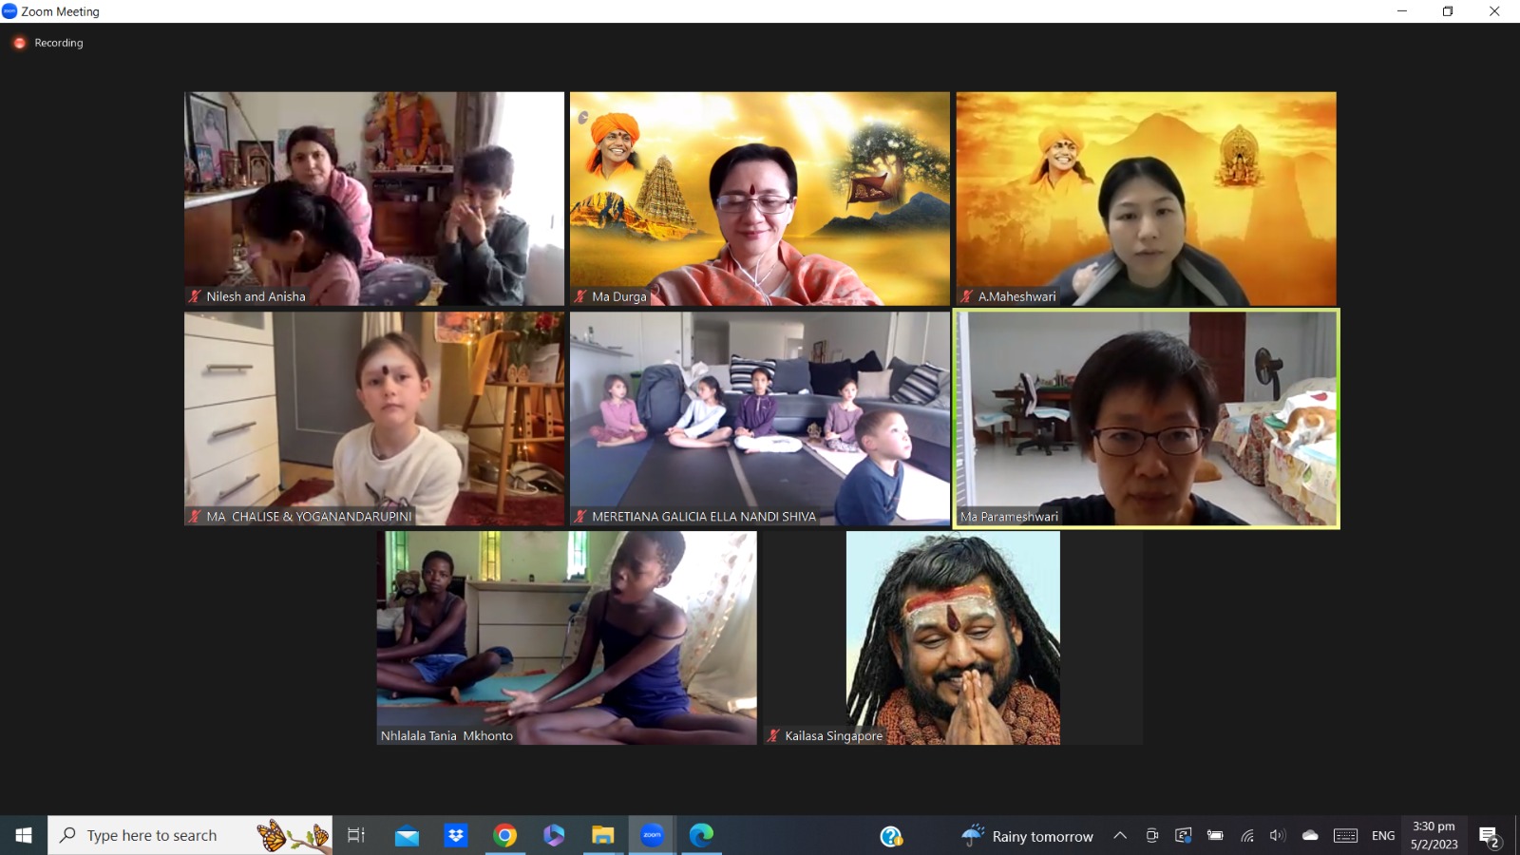Toggle the volume speaker icon in tray
Screen dimensions: 1520x855
pyautogui.click(x=1278, y=836)
